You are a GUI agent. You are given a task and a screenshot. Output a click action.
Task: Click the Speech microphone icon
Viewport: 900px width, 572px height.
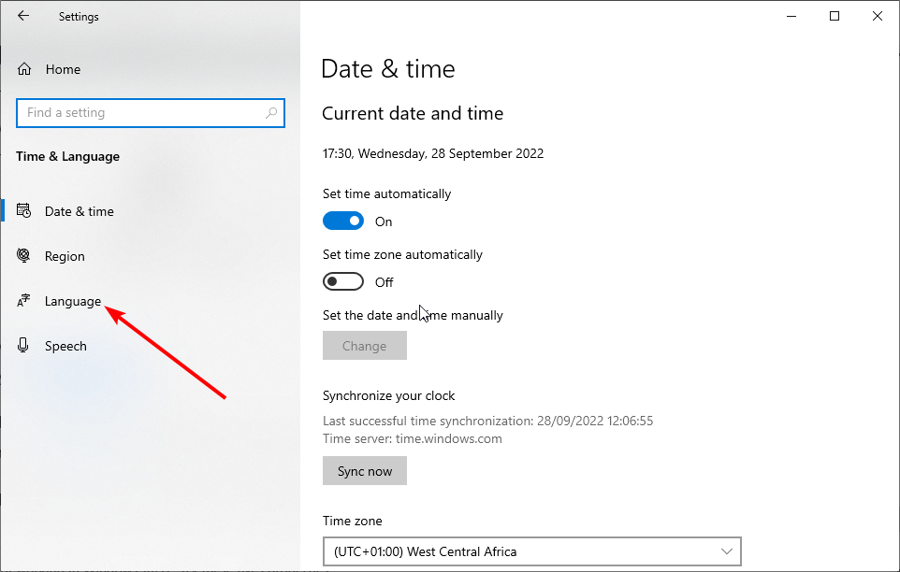23,345
